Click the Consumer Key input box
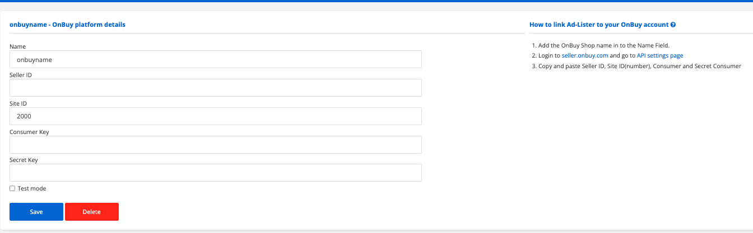Viewport: 753px width, 233px height. 216,145
